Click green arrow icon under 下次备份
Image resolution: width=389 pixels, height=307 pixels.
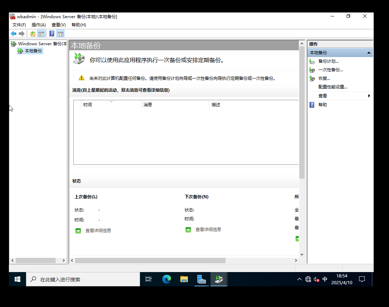(188, 230)
